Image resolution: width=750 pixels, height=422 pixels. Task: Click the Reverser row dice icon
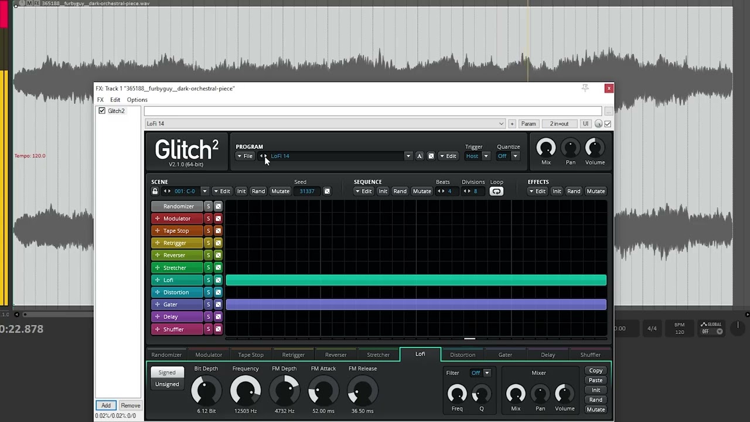pos(218,256)
